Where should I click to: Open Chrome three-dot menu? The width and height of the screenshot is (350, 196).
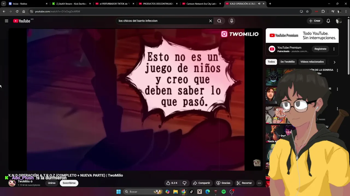click(346, 11)
